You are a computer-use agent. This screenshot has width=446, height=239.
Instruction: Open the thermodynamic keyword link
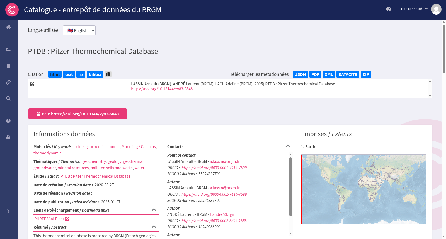click(47, 153)
